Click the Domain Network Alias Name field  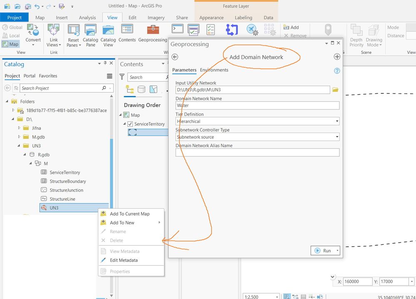tap(257, 153)
